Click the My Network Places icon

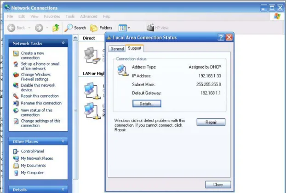(x=16, y=158)
